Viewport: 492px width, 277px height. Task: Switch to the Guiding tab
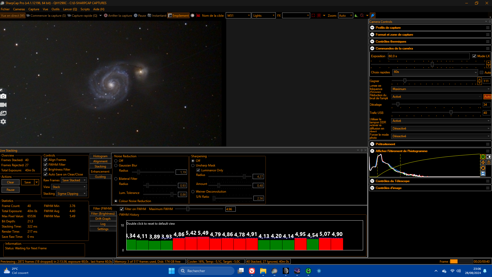click(100, 177)
